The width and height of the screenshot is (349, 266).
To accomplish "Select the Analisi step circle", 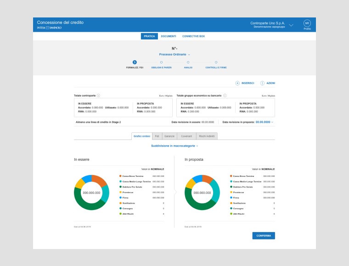I will (x=188, y=62).
